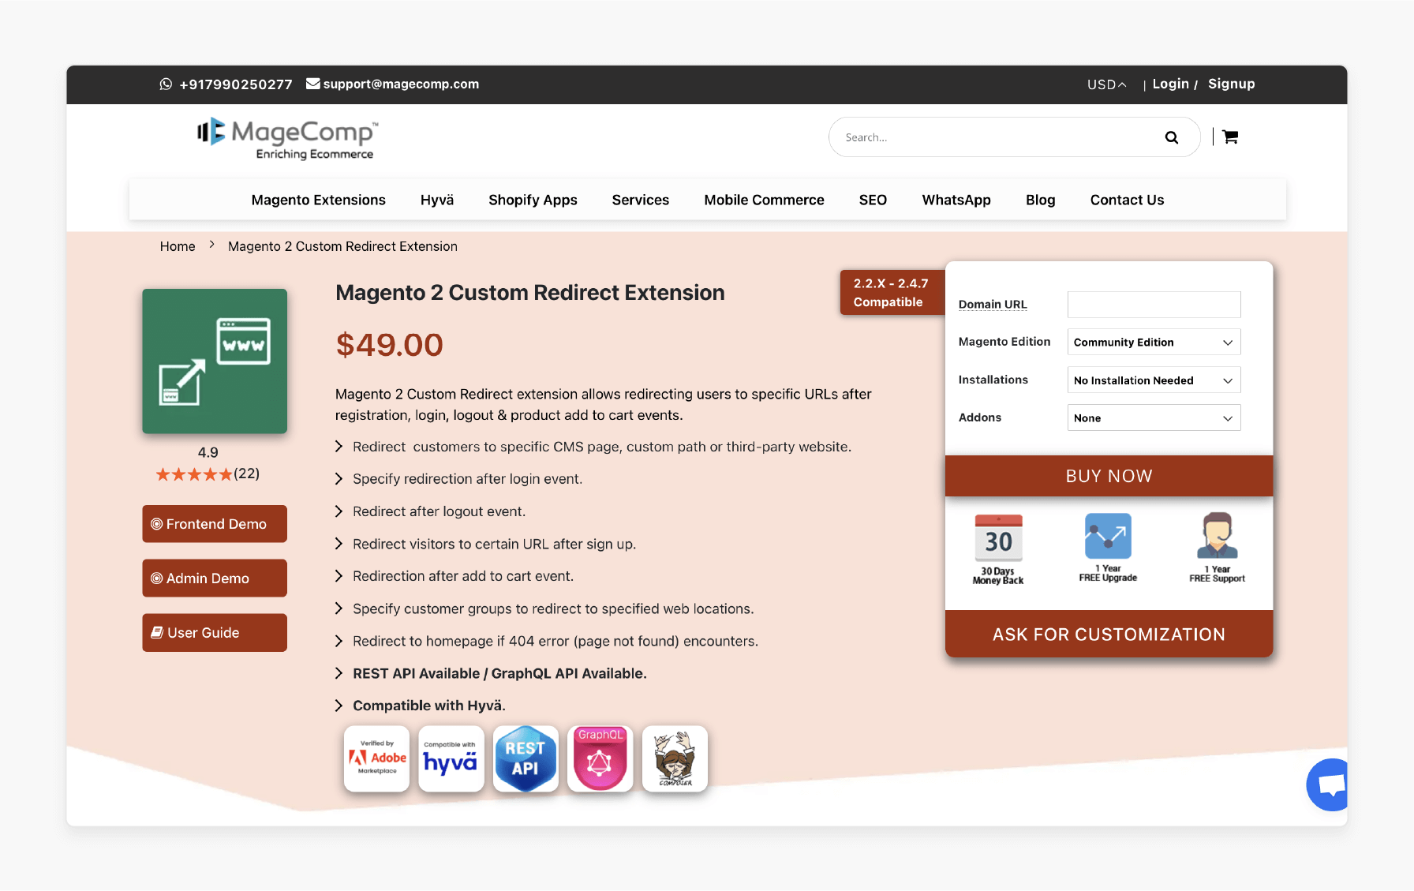
Task: Open Contact Us page
Action: click(x=1127, y=200)
